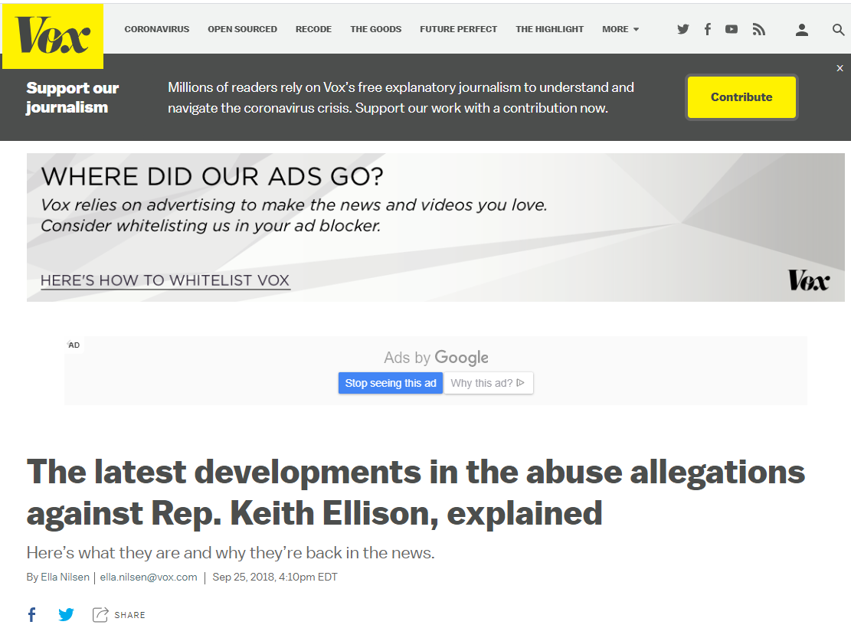Click the AD label on Google ad

click(74, 345)
